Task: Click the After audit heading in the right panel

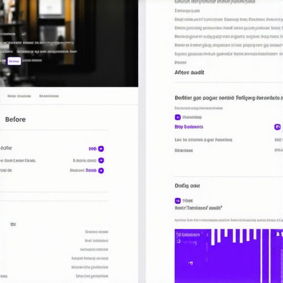Action: click(x=189, y=72)
